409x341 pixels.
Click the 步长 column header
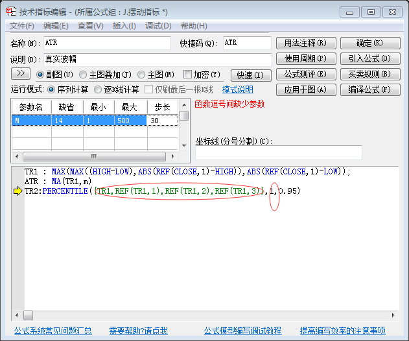(163, 107)
